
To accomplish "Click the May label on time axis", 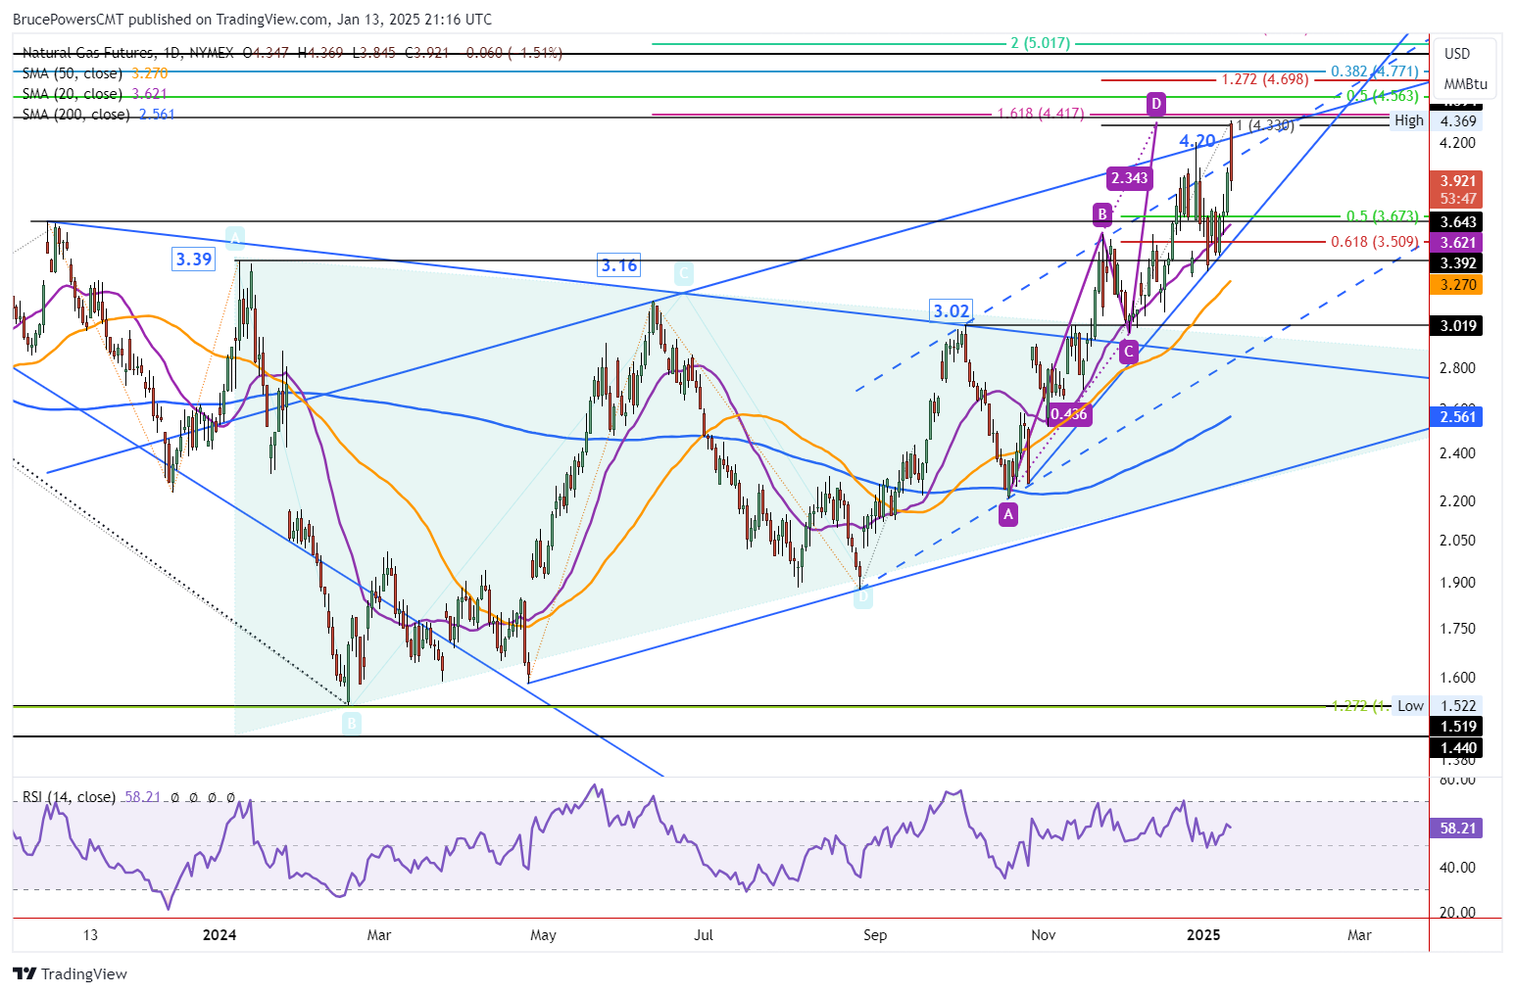I will click(x=543, y=935).
